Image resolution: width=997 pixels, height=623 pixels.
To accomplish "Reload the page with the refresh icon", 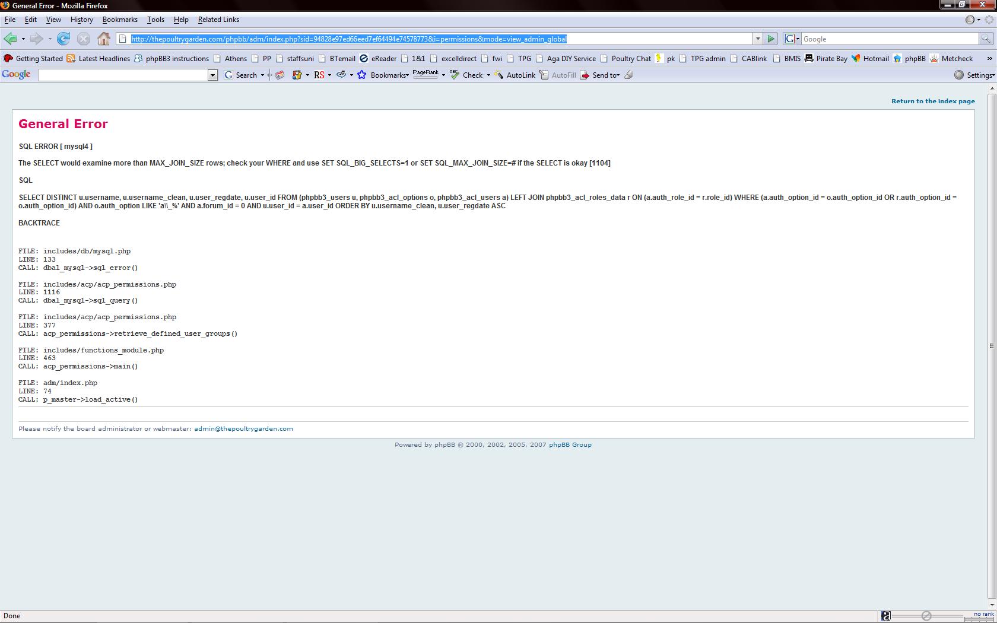I will [63, 39].
